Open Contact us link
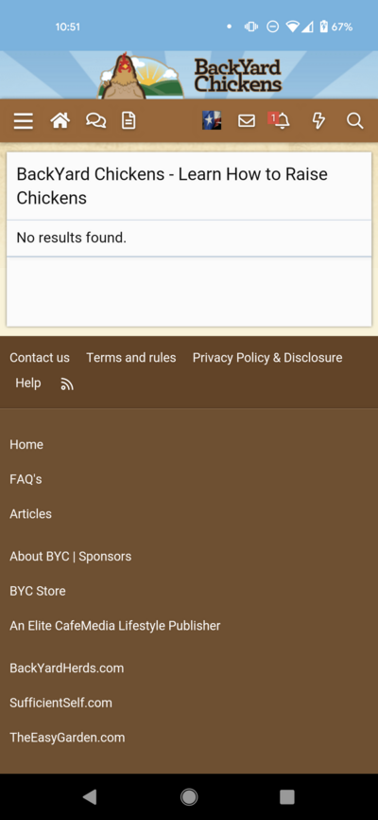Image resolution: width=378 pixels, height=820 pixels. coord(40,358)
